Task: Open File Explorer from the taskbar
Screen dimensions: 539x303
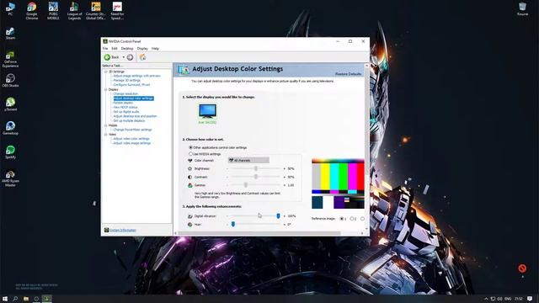Action: (x=26, y=299)
